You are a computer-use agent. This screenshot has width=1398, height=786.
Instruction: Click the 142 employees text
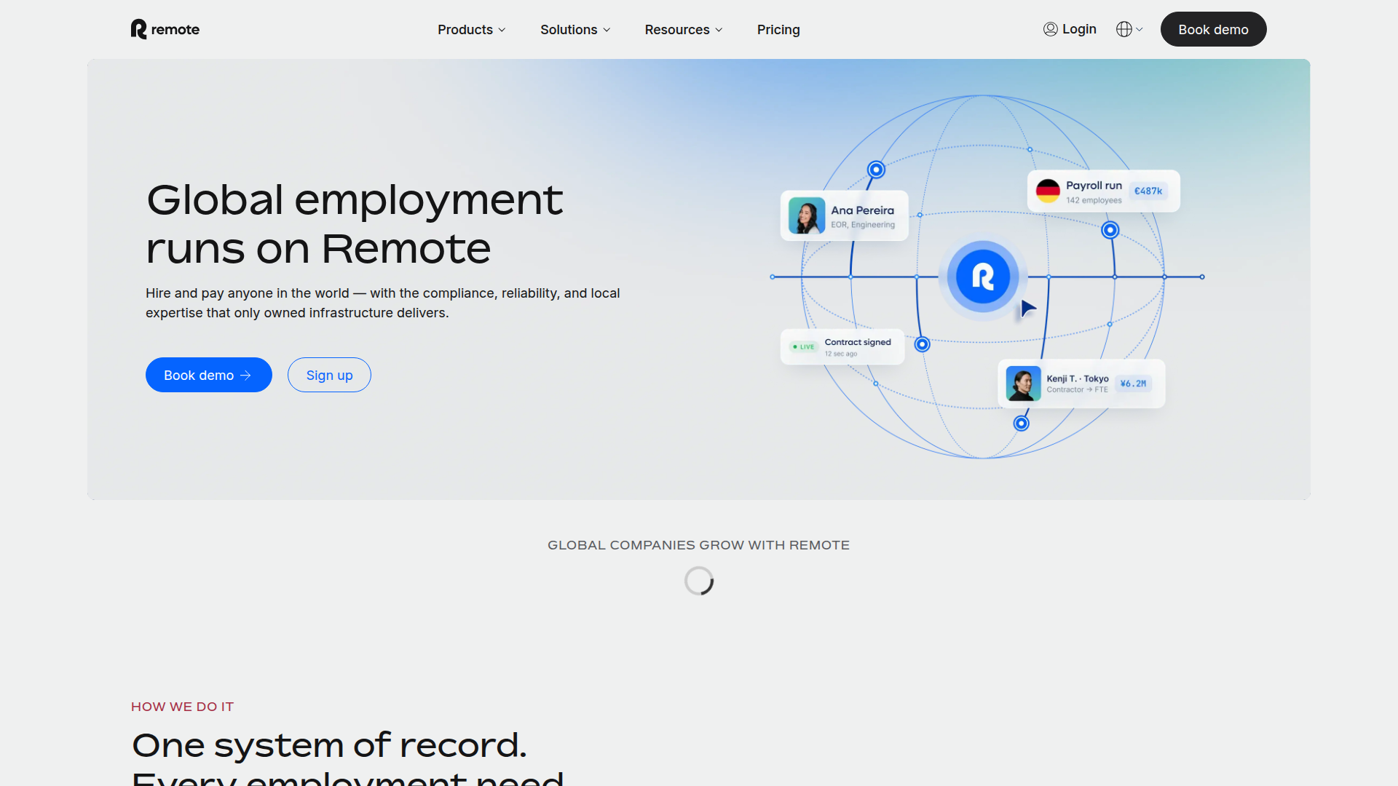point(1094,201)
